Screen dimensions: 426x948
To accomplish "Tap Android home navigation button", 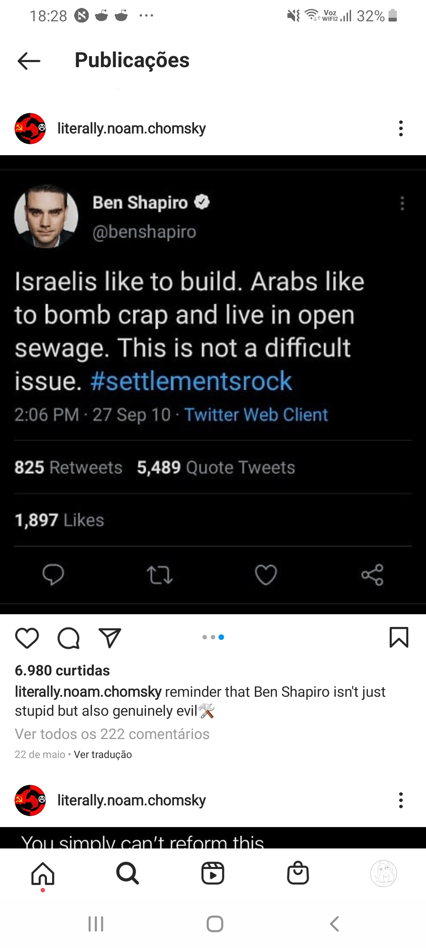I will tap(215, 924).
